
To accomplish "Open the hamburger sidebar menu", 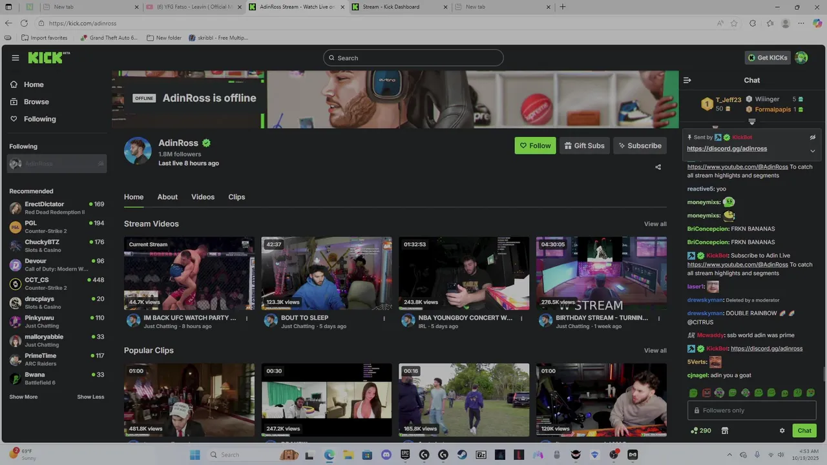I will pos(16,57).
